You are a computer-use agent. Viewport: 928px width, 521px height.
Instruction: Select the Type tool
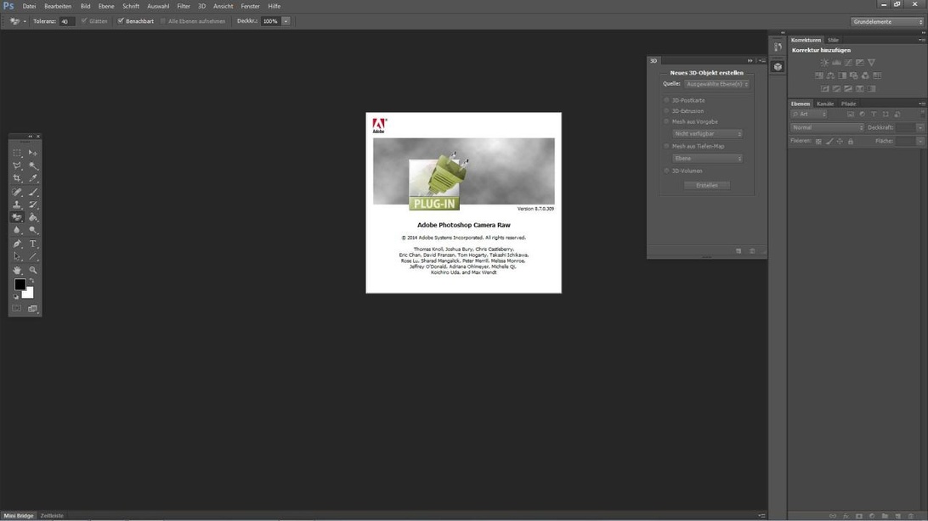[33, 244]
